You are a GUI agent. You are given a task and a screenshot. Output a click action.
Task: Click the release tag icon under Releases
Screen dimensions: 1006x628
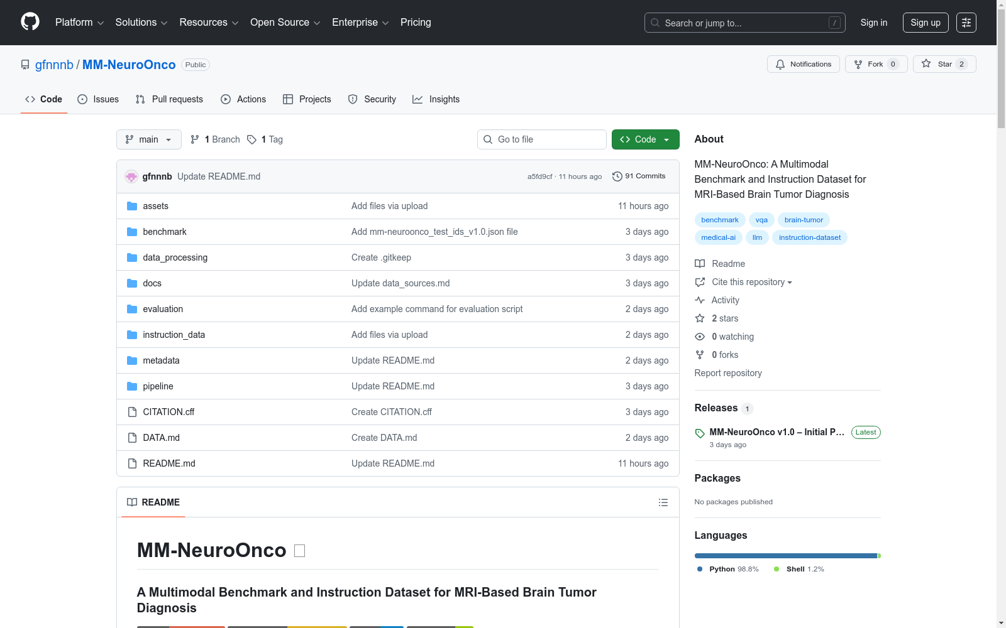click(700, 433)
